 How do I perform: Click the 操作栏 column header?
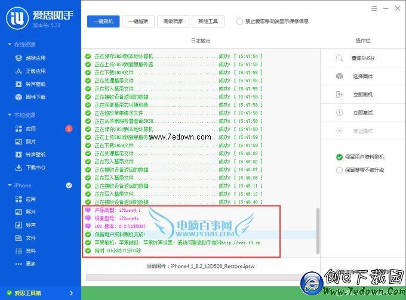point(363,41)
